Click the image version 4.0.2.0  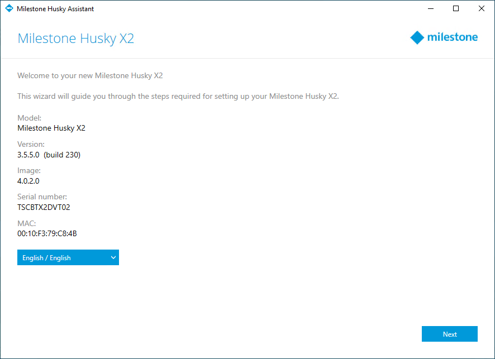pos(28,181)
